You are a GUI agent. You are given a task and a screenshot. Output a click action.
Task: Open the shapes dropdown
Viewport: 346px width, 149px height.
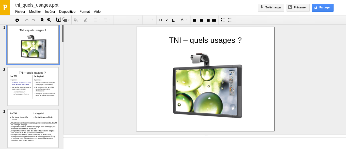(66, 20)
